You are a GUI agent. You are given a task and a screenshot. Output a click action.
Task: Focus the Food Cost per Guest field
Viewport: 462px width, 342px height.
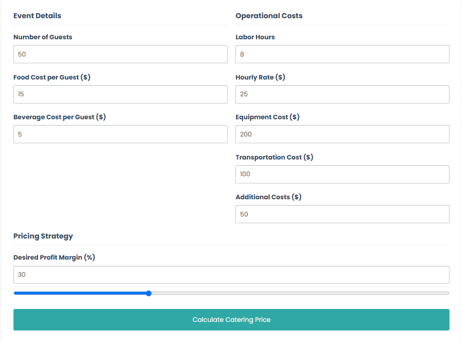click(x=120, y=94)
